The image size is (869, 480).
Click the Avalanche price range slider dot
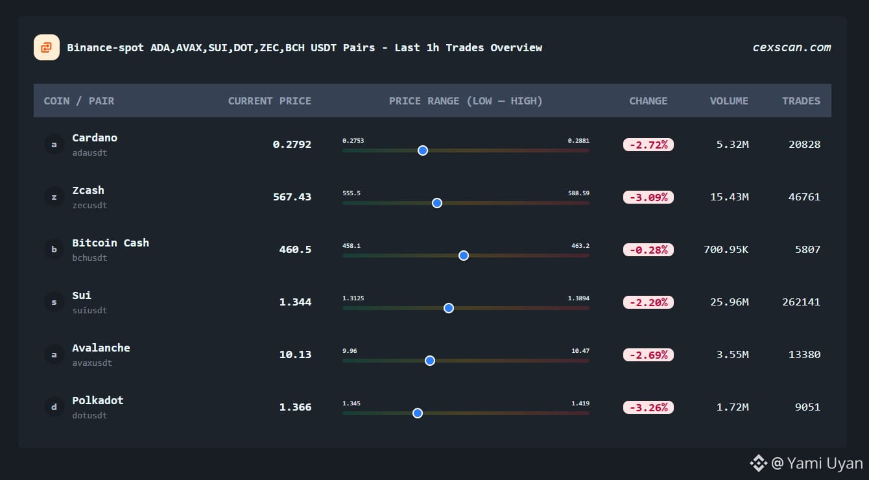[x=429, y=361]
